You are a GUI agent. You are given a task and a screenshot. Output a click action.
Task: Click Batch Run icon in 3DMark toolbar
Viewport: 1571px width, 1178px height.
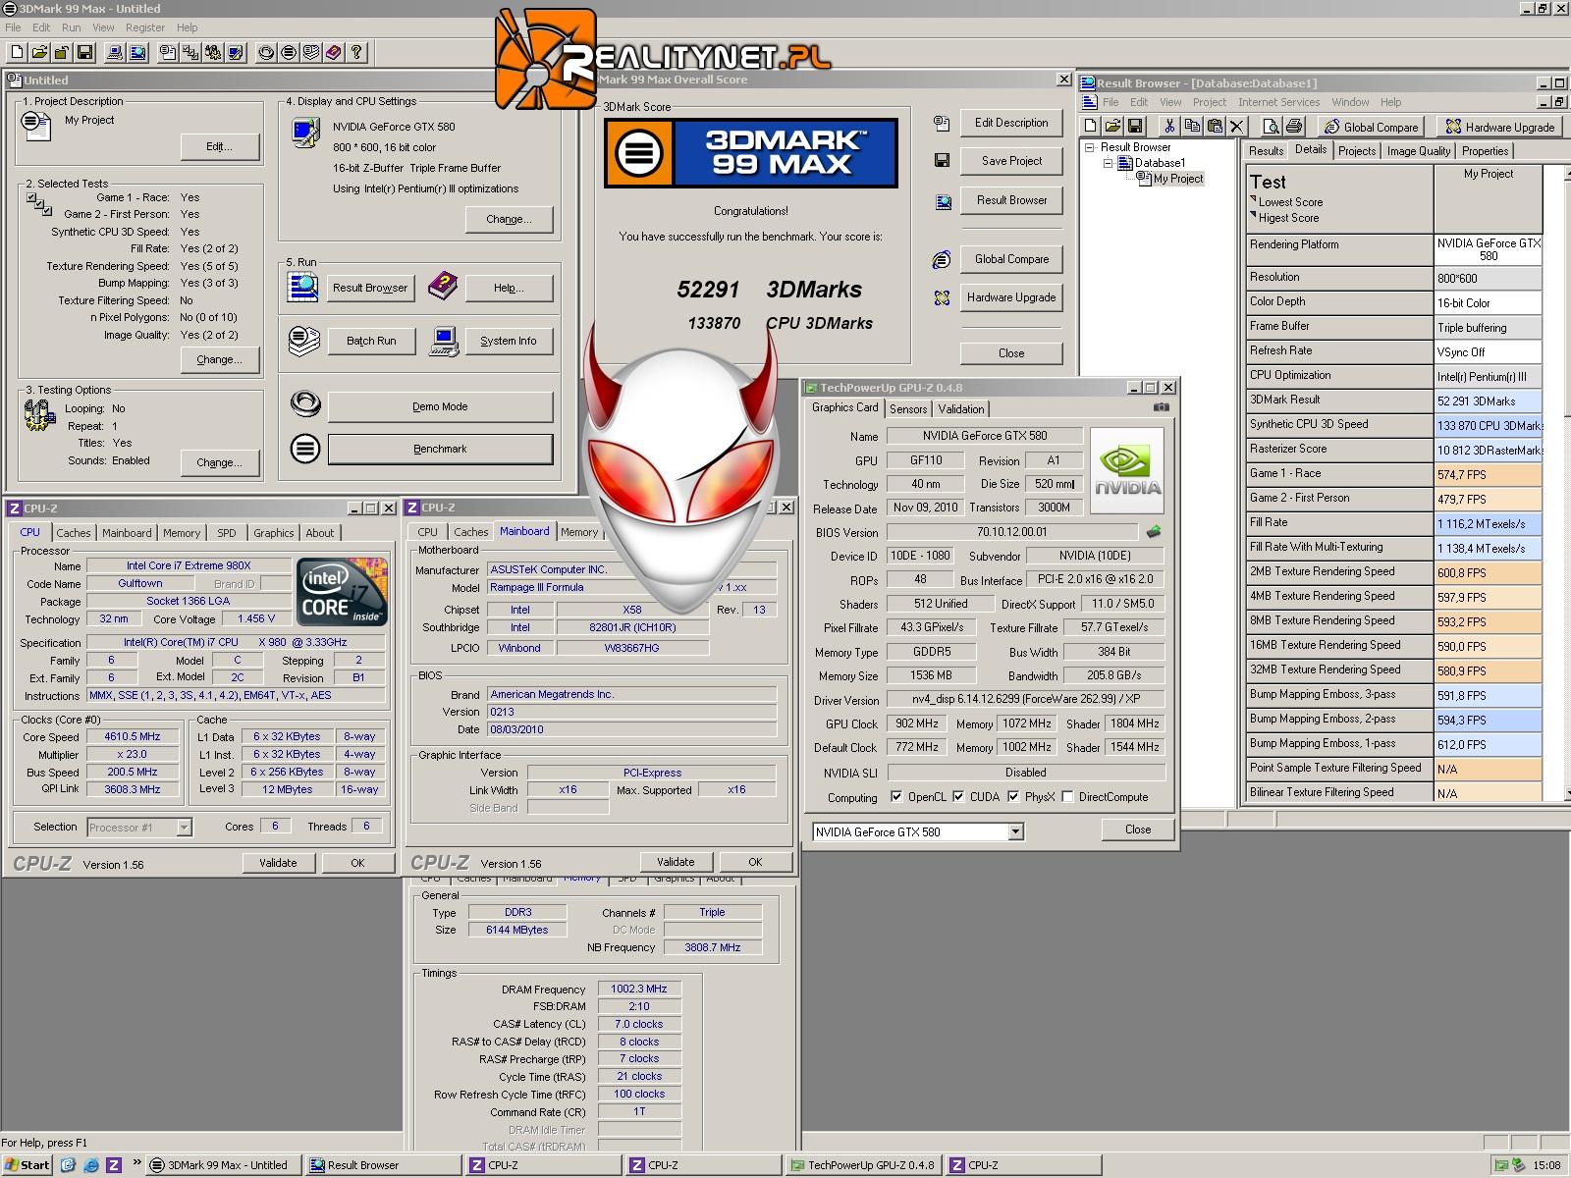(x=311, y=52)
